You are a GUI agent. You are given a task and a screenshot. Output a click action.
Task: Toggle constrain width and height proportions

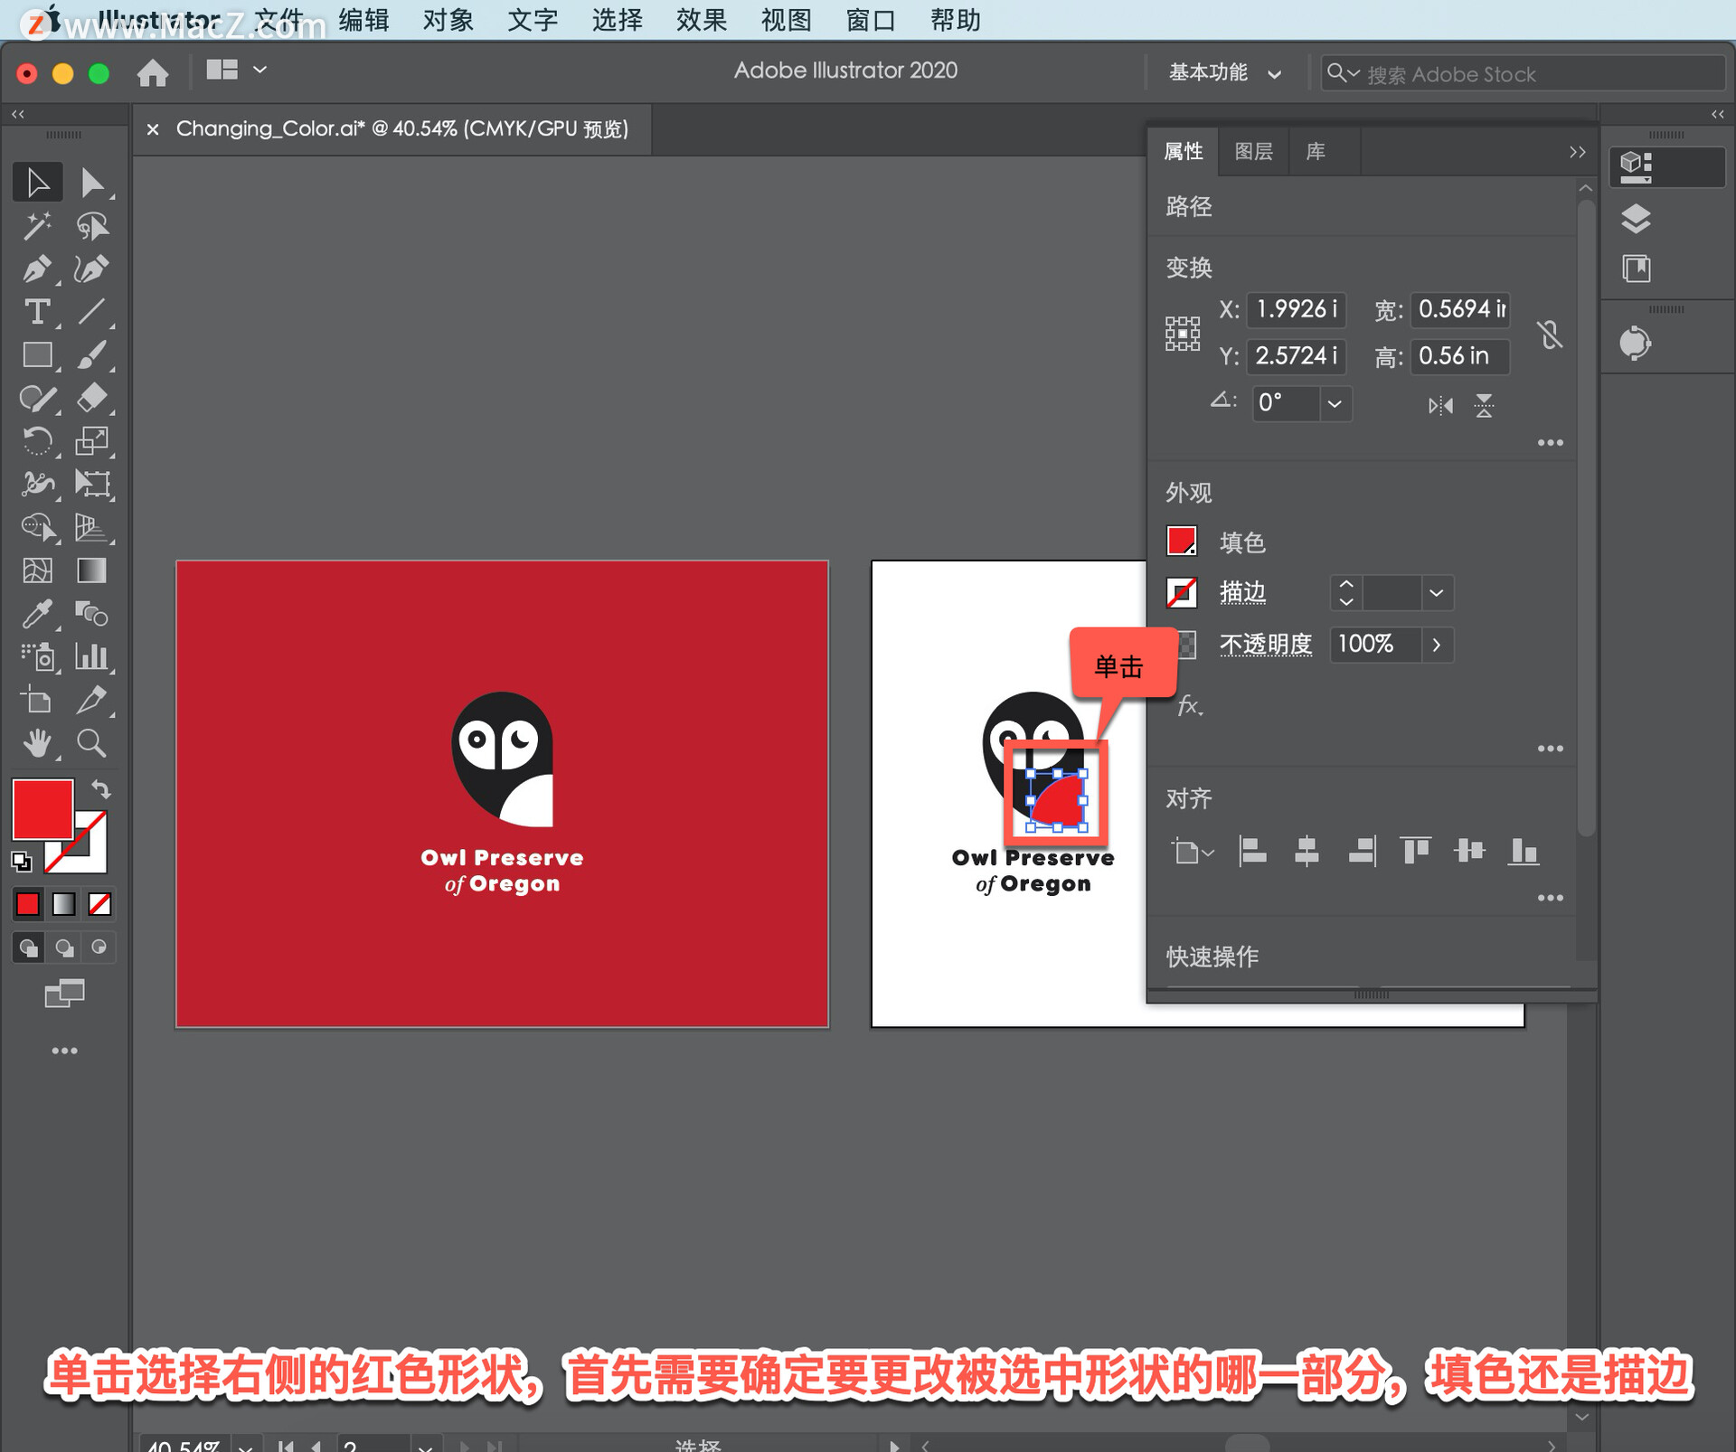[1550, 335]
